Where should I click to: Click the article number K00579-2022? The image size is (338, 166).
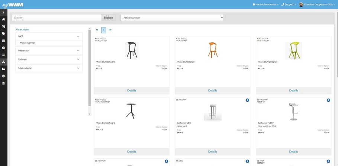(x=181, y=38)
